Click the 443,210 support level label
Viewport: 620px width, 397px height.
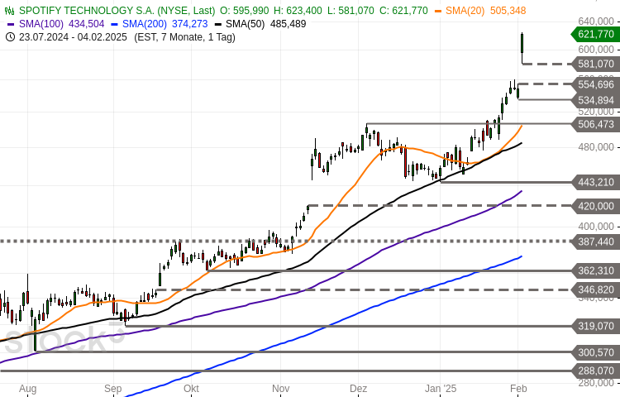(x=595, y=182)
